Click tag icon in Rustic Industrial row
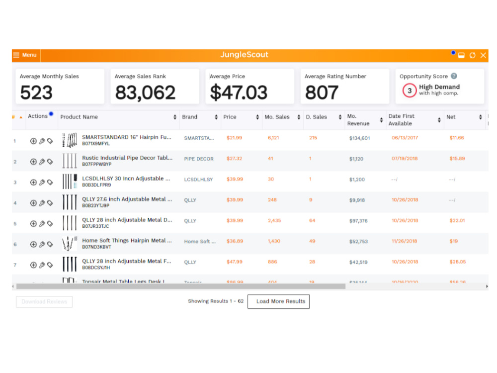Screen dimensions: 497x373 [50, 162]
